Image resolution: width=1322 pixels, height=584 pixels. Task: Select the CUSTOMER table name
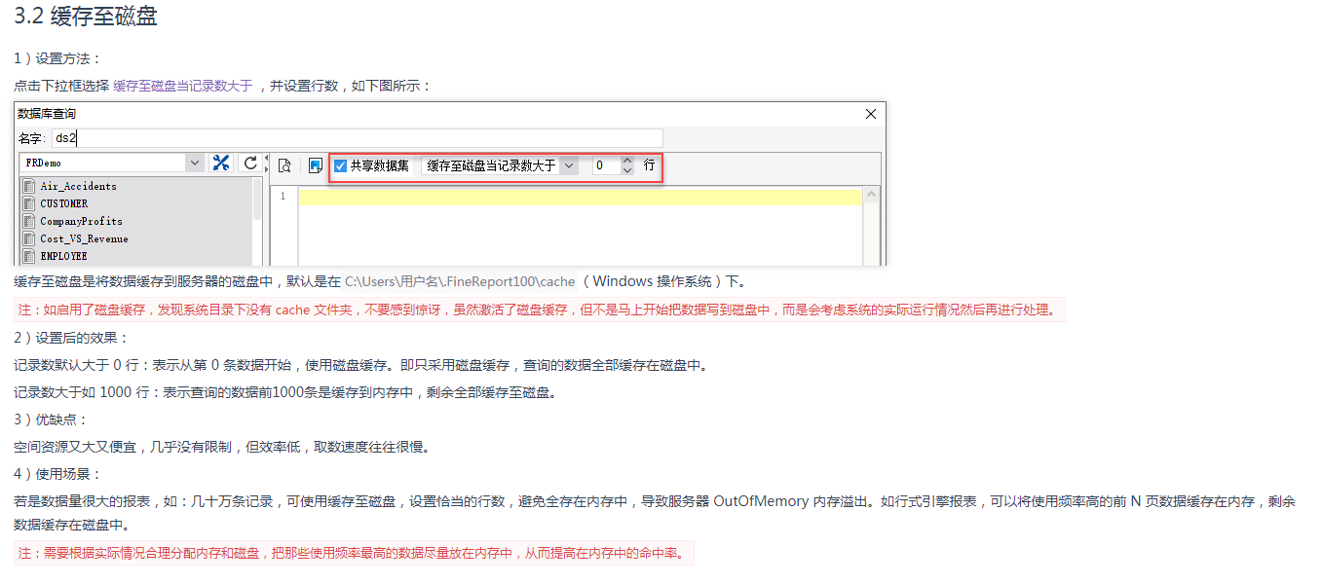(63, 203)
